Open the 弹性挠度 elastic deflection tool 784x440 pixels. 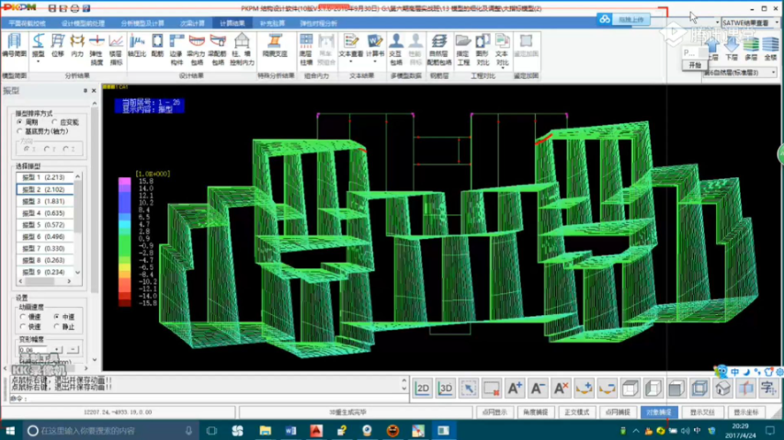pos(96,50)
